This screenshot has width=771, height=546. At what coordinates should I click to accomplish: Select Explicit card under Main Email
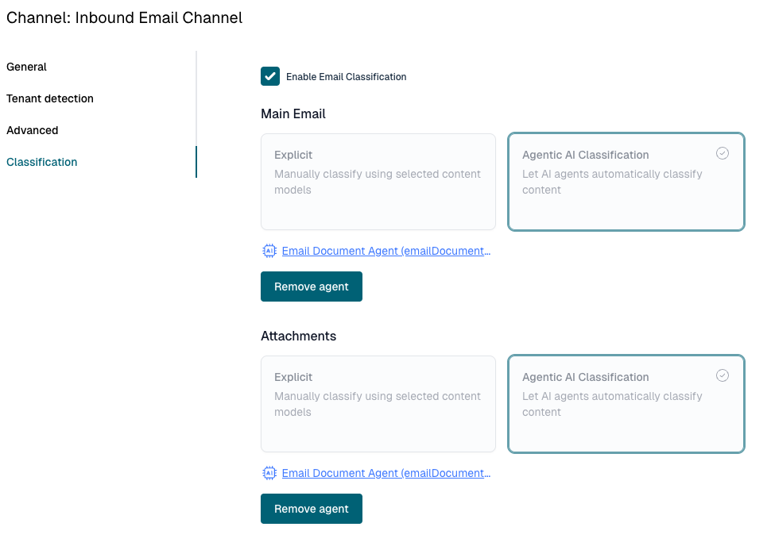point(378,182)
